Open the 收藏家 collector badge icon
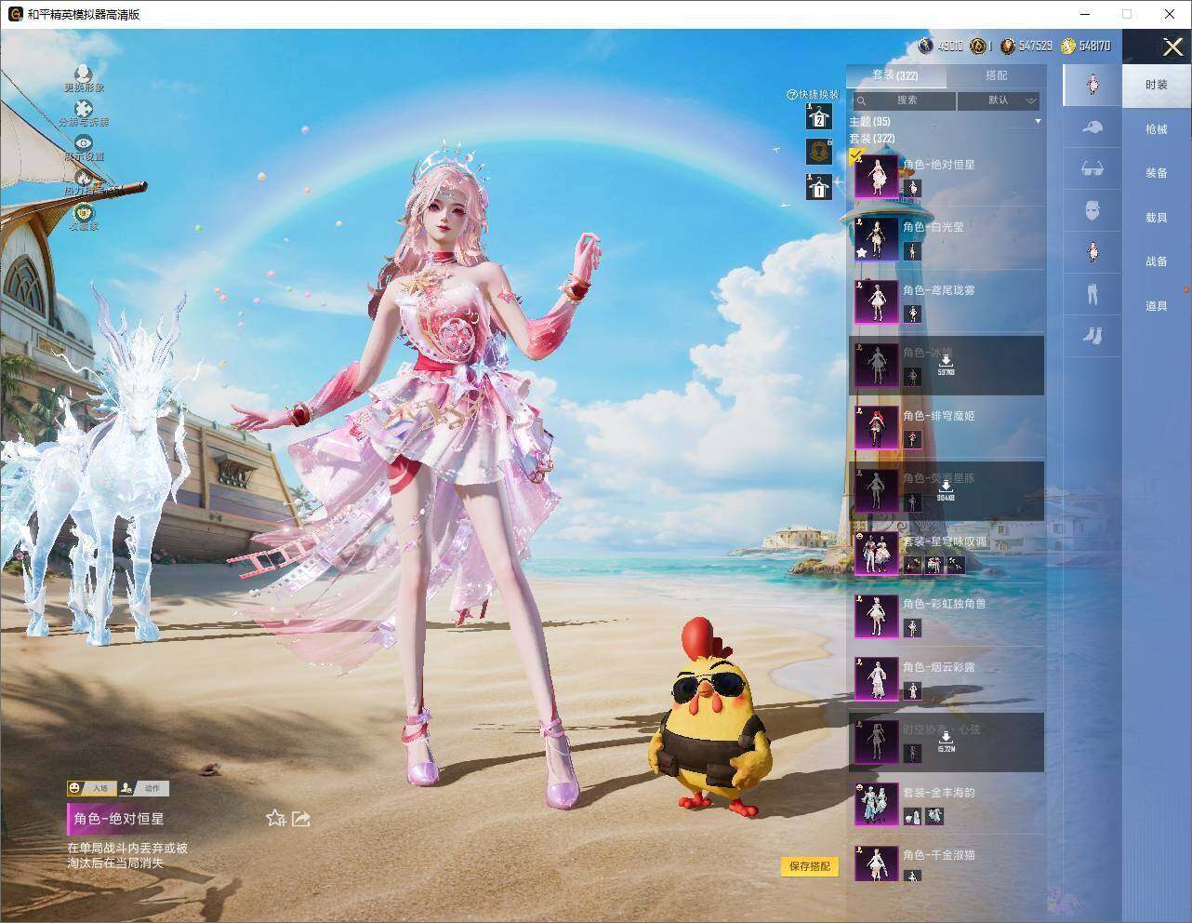 tap(84, 213)
